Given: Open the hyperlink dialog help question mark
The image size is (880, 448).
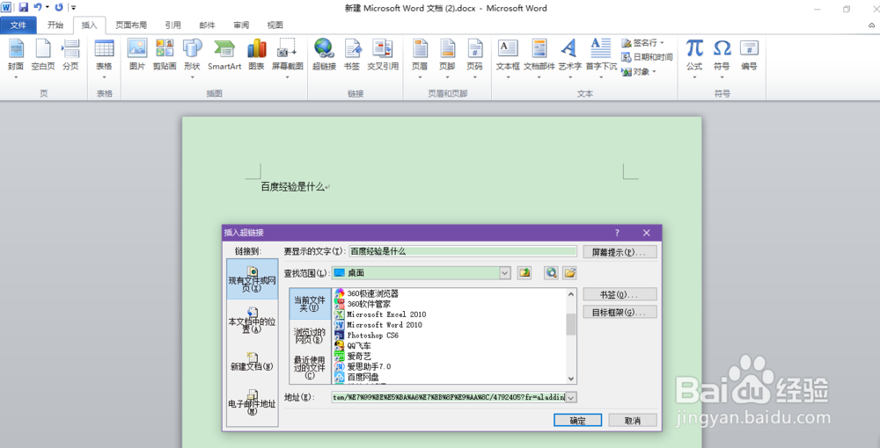Looking at the screenshot, I should (617, 233).
